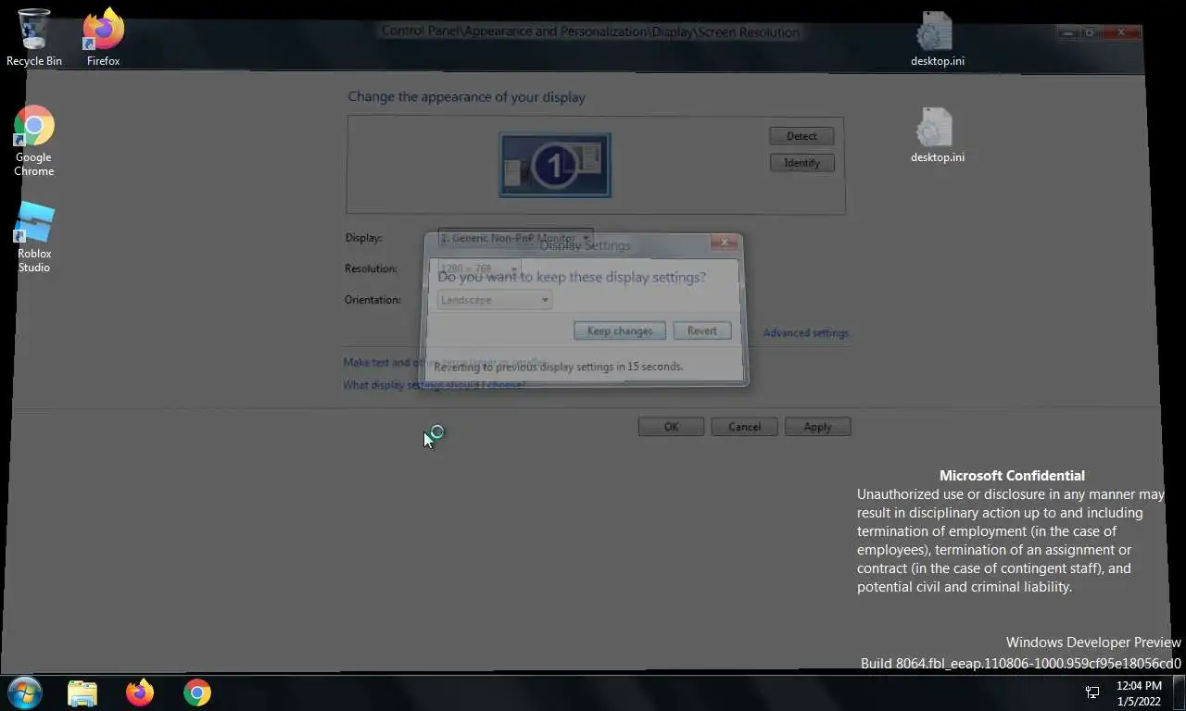This screenshot has width=1186, height=711.
Task: Click the Change the appearance of your display heading
Action: click(466, 97)
